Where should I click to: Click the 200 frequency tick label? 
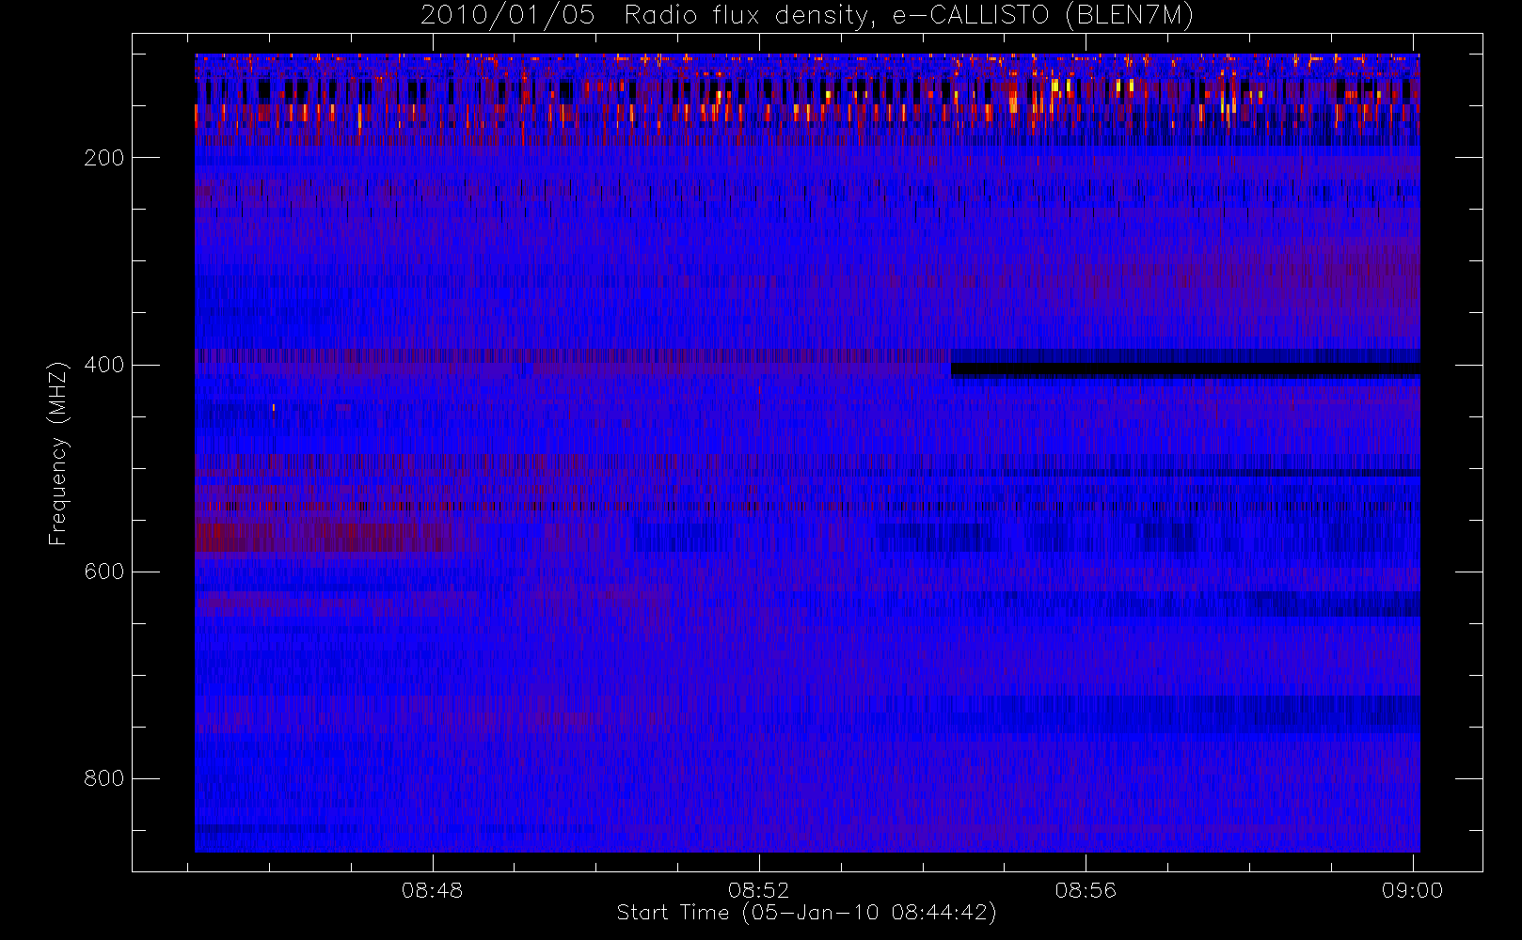tap(104, 158)
